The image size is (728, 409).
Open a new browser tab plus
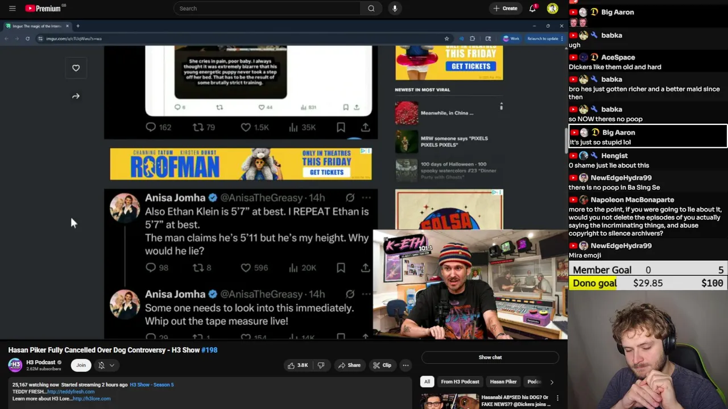click(78, 26)
